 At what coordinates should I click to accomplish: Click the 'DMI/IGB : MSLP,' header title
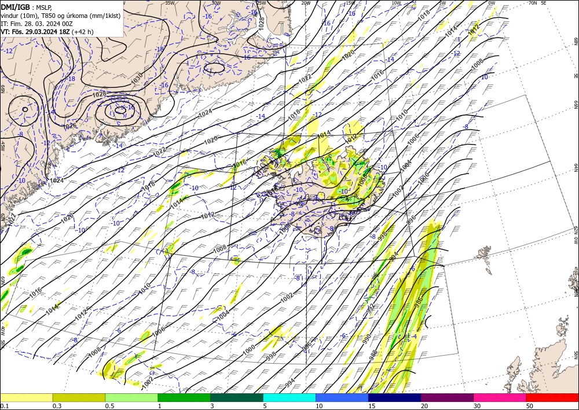27,6
